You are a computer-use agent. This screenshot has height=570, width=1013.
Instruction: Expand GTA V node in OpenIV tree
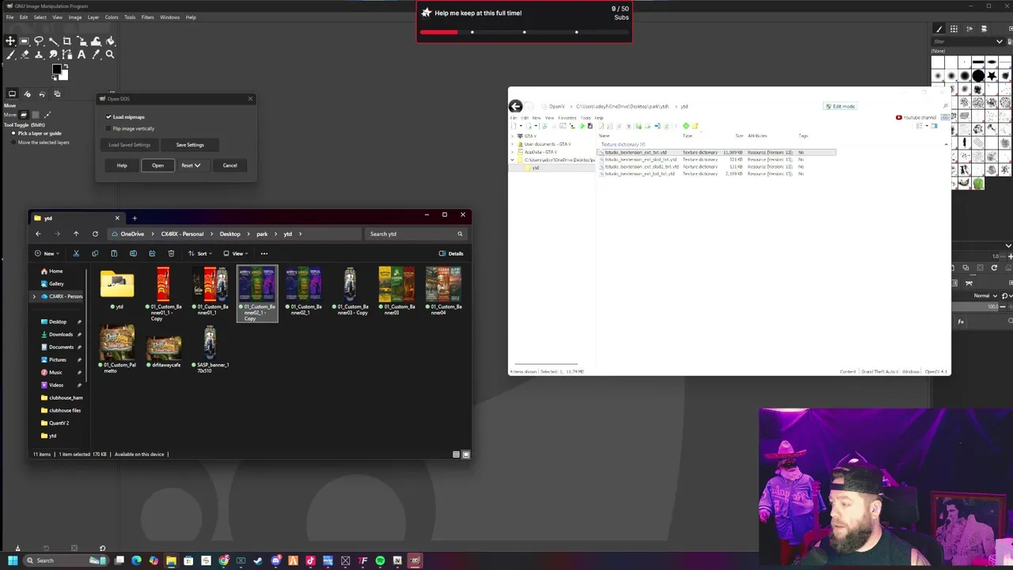coord(512,136)
